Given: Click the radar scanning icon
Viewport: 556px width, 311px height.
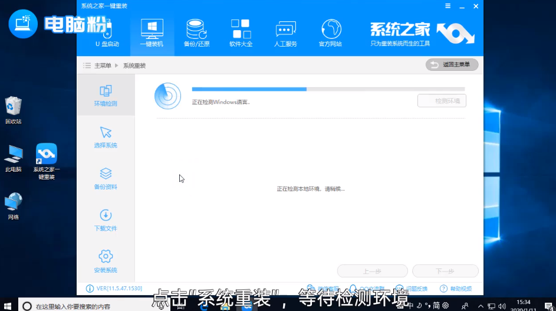Looking at the screenshot, I should pyautogui.click(x=167, y=96).
